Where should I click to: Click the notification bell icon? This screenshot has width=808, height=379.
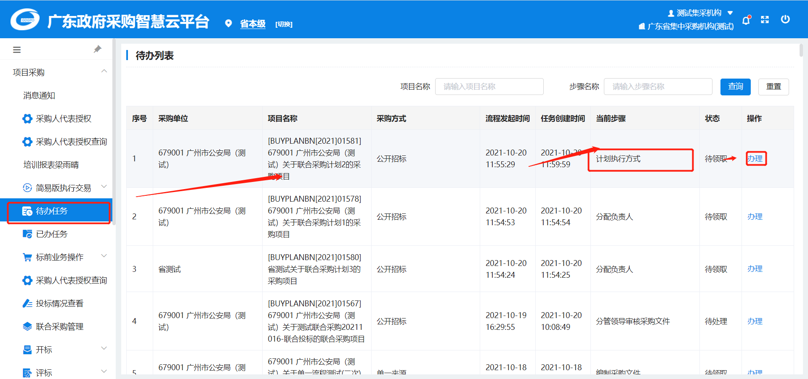coord(746,20)
